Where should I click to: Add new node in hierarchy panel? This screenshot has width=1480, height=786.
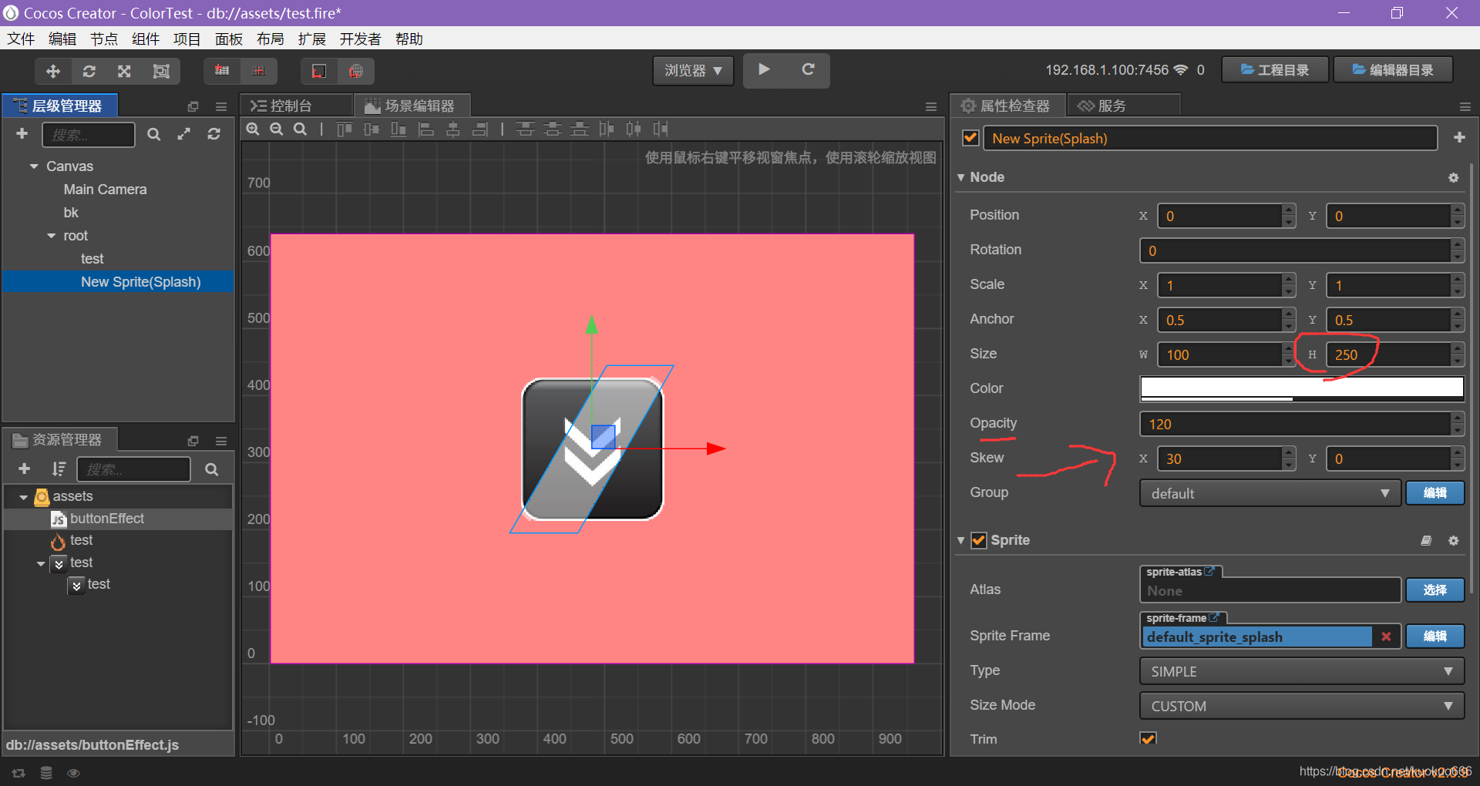(22, 134)
